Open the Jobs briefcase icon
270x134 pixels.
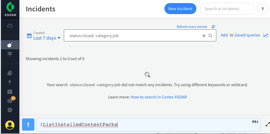[10, 91]
